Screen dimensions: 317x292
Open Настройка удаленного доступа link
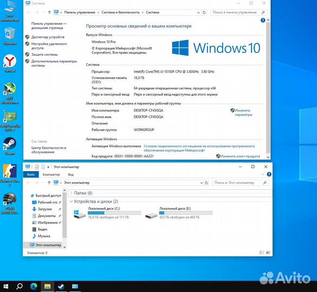coord(49,46)
